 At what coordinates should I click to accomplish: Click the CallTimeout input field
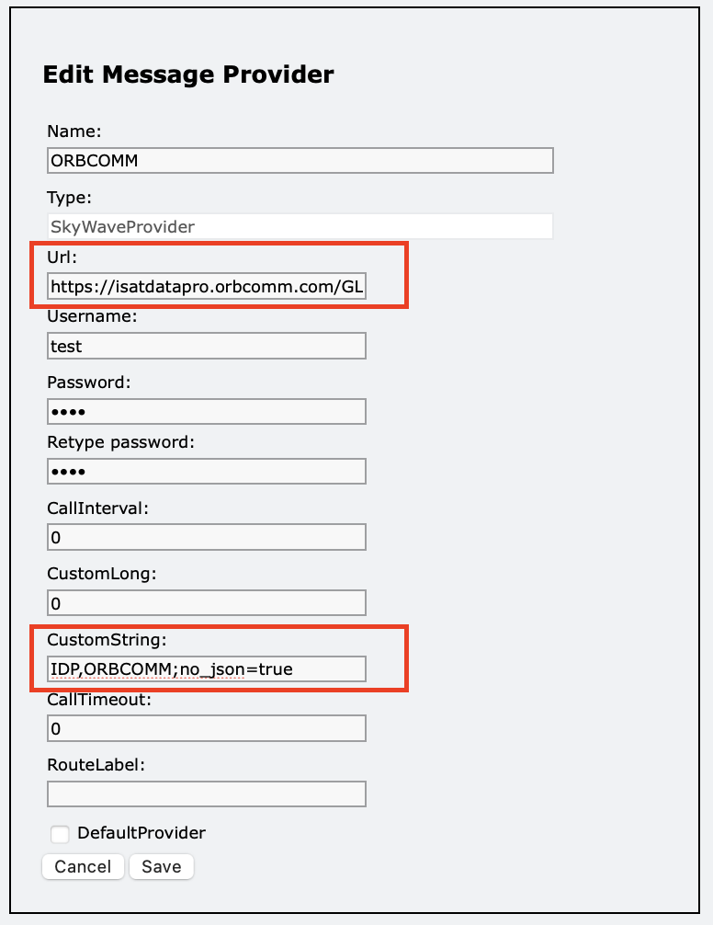pyautogui.click(x=206, y=728)
